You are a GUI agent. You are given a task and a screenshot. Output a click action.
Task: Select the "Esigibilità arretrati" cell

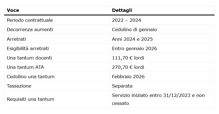click(28, 48)
